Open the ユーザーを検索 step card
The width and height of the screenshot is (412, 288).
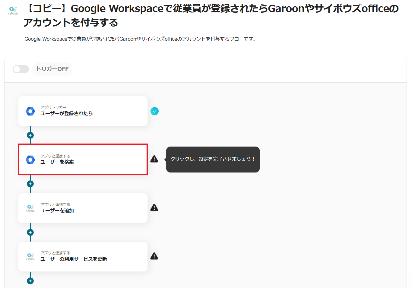83,159
